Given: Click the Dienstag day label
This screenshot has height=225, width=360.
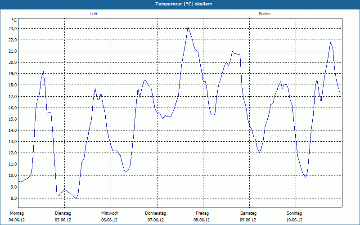Looking at the screenshot, I should pos(63,213).
